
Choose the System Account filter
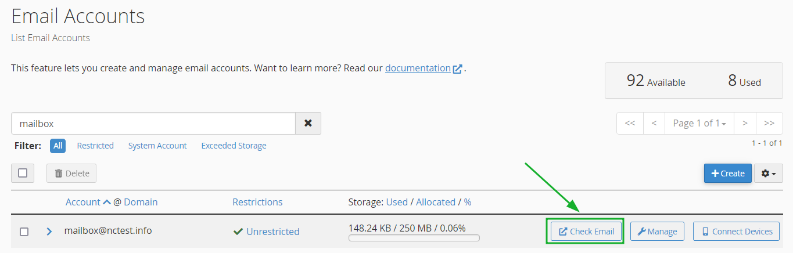[157, 146]
